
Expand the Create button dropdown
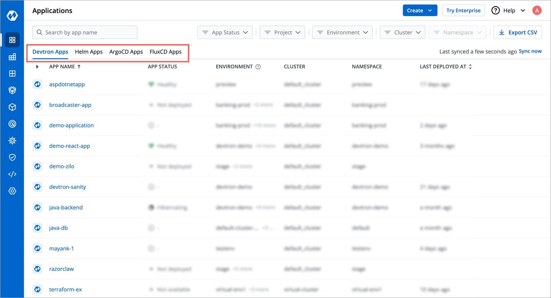[x=430, y=11]
